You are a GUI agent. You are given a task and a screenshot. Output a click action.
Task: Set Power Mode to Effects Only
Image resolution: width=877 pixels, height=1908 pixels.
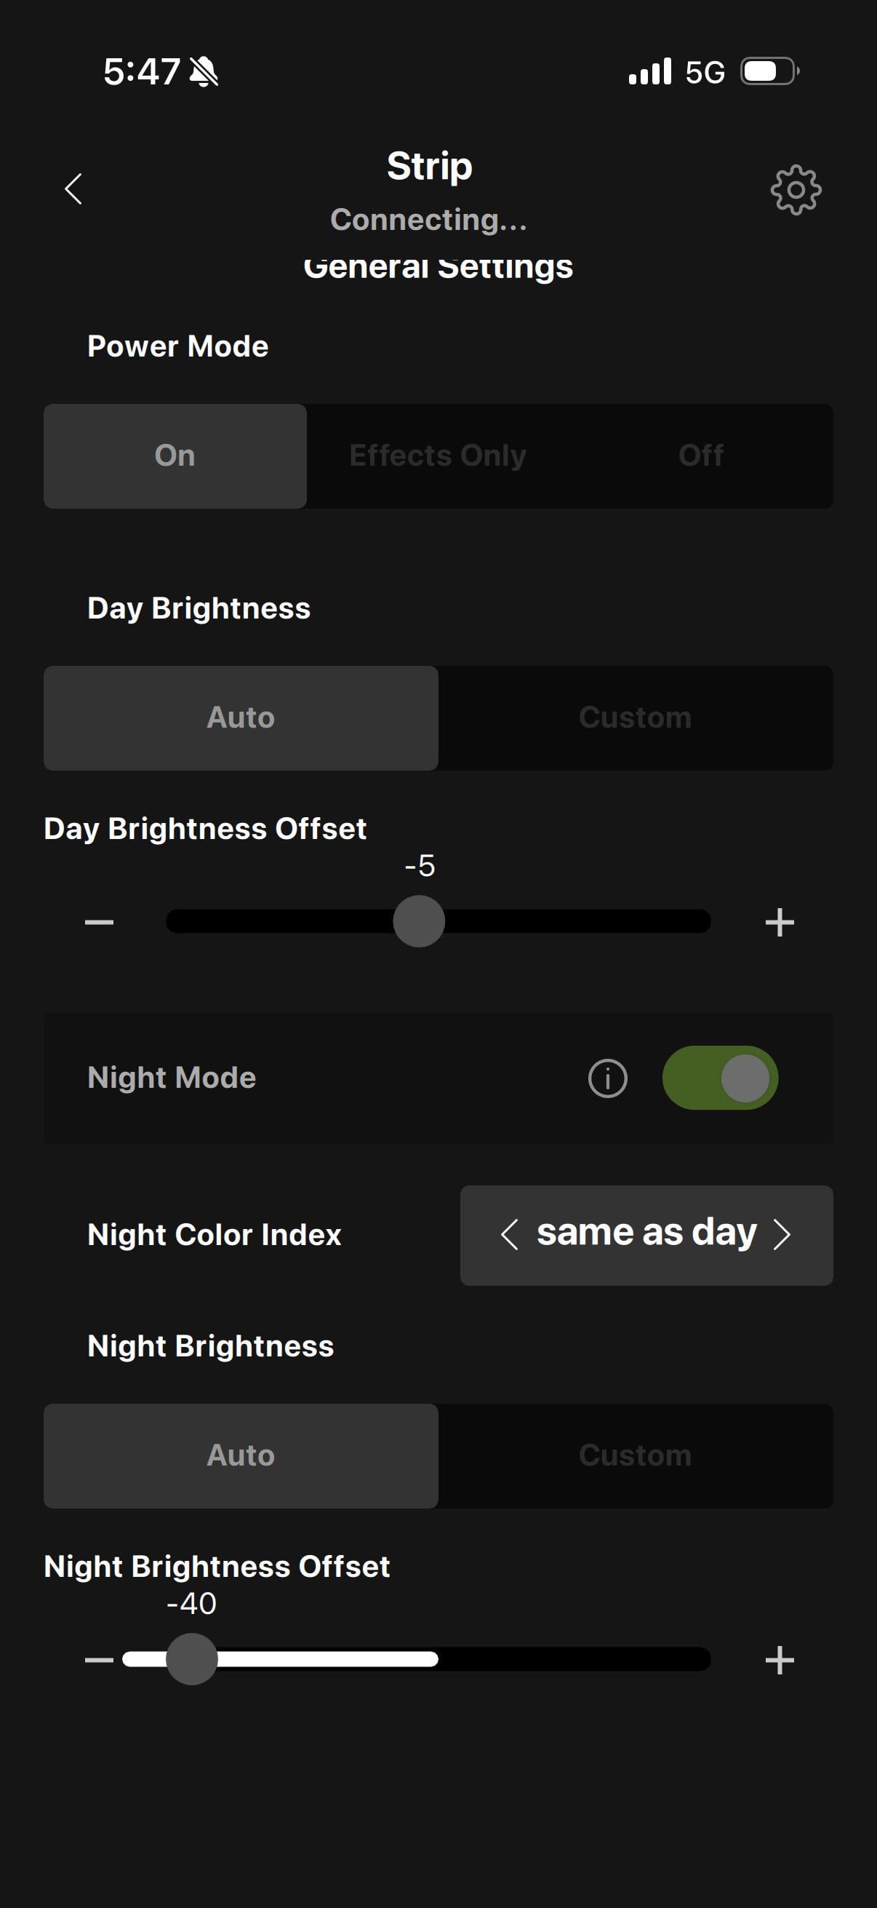point(438,456)
